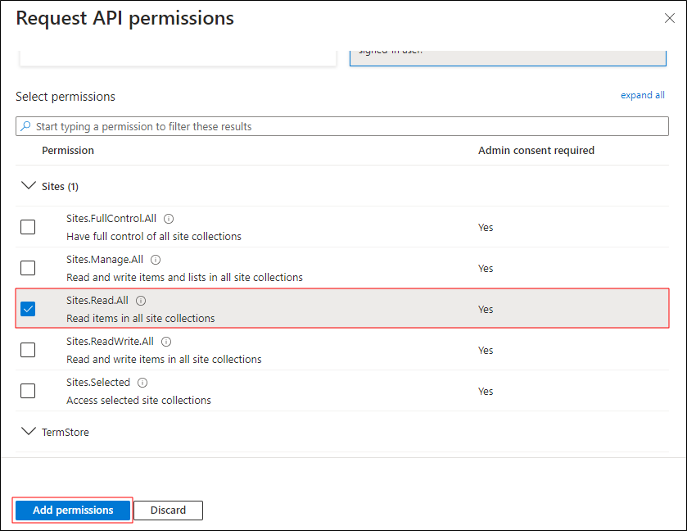Focus the permission filter search field
This screenshot has width=687, height=531.
pyautogui.click(x=344, y=126)
